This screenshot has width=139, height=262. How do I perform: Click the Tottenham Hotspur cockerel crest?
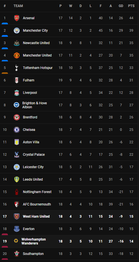[x=16, y=68]
